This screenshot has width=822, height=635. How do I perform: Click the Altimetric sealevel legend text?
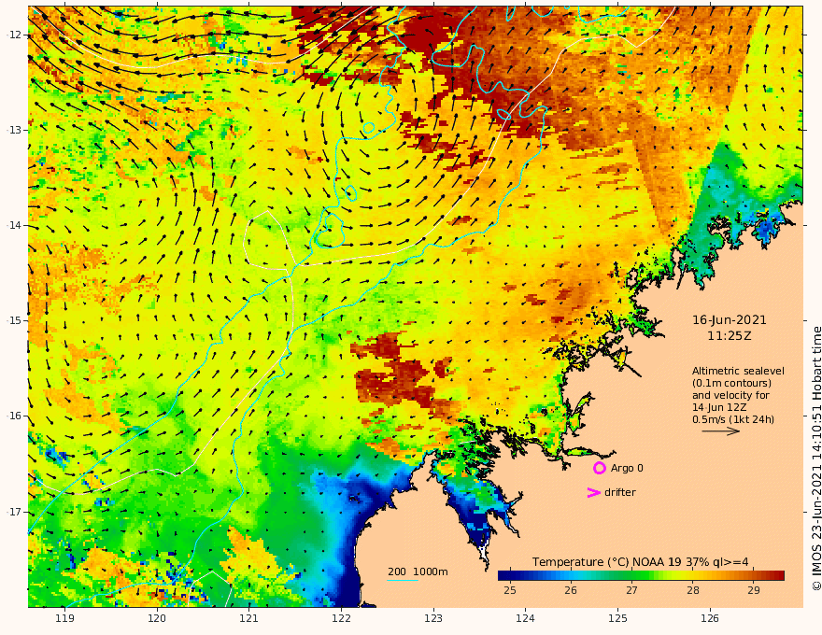pyautogui.click(x=738, y=371)
